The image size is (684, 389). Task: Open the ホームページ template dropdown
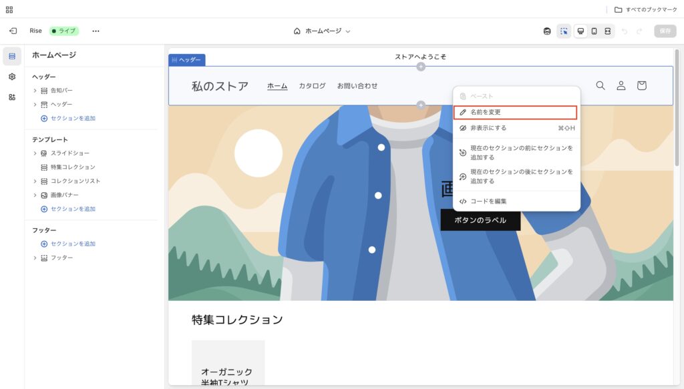tap(322, 31)
